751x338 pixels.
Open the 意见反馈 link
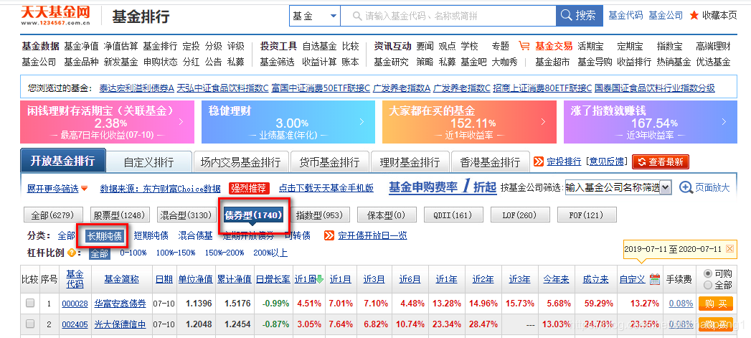[x=607, y=161]
